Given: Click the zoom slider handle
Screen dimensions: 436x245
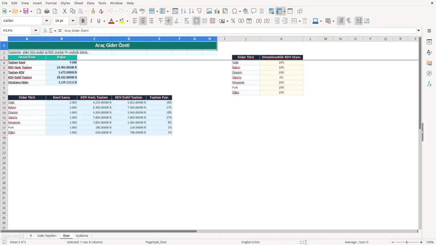Looking at the screenshot, I should (407, 242).
